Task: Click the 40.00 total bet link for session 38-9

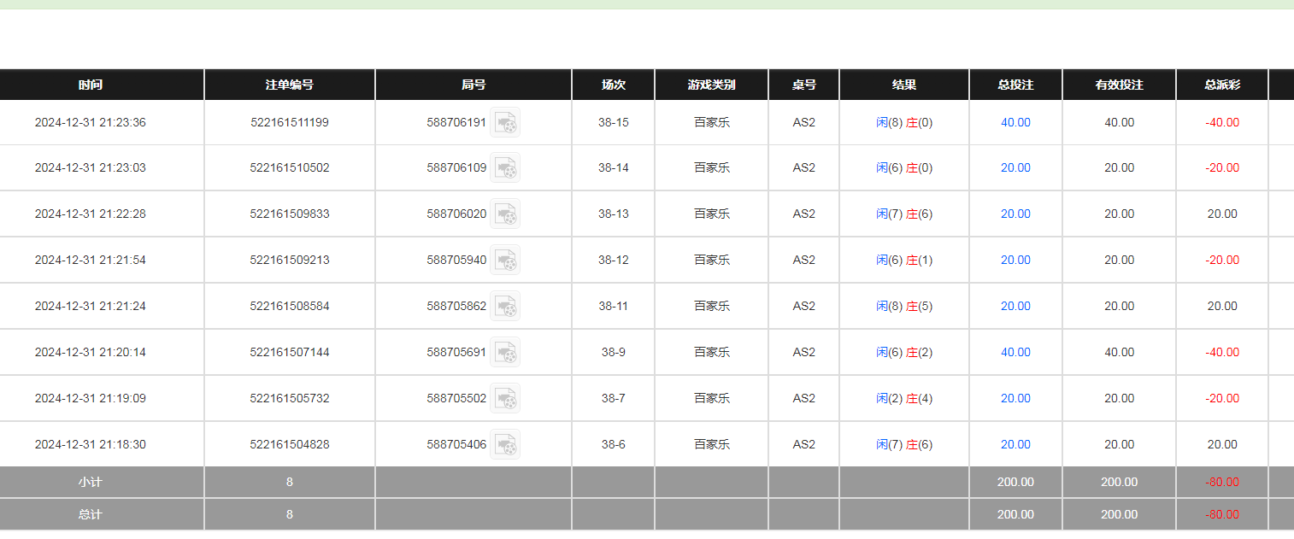Action: (1015, 353)
